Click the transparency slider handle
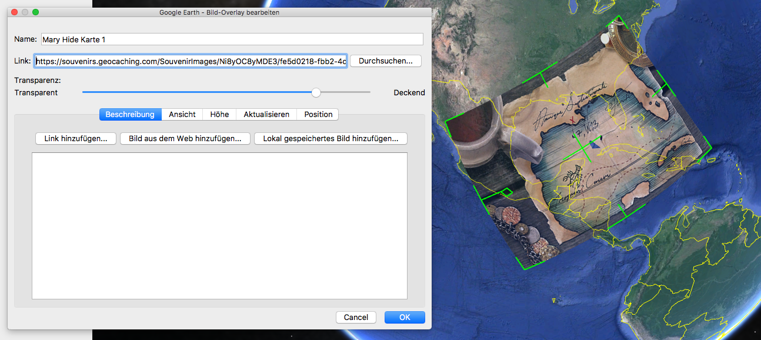The height and width of the screenshot is (340, 761). pyautogui.click(x=316, y=92)
